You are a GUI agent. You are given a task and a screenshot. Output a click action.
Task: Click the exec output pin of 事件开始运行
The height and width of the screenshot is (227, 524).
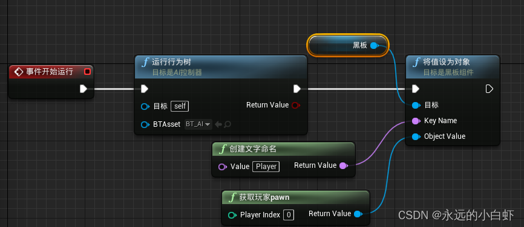click(84, 89)
